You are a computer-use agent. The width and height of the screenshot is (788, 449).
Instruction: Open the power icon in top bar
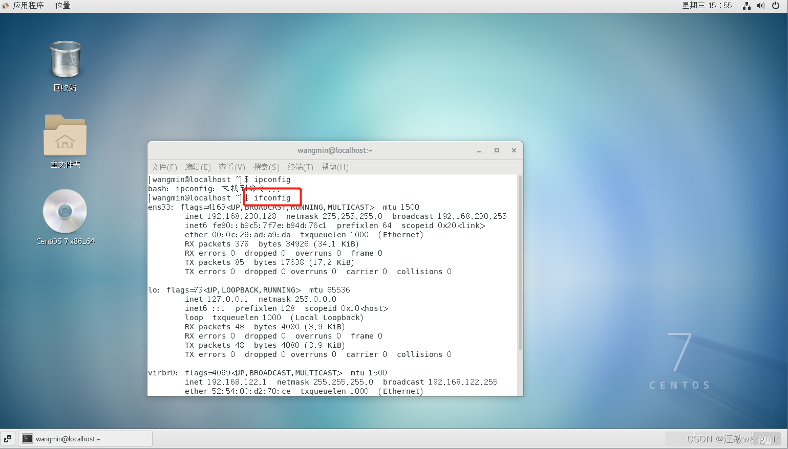click(x=776, y=6)
